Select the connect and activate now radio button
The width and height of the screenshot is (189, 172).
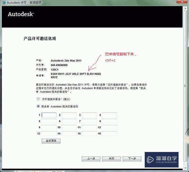(x=38, y=99)
